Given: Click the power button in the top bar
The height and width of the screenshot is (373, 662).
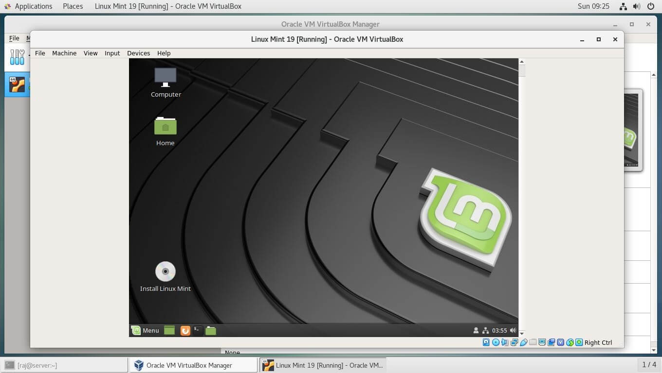Looking at the screenshot, I should (x=651, y=6).
